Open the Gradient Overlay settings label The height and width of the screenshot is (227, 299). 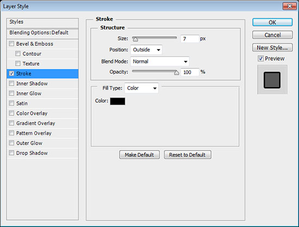[36, 124]
